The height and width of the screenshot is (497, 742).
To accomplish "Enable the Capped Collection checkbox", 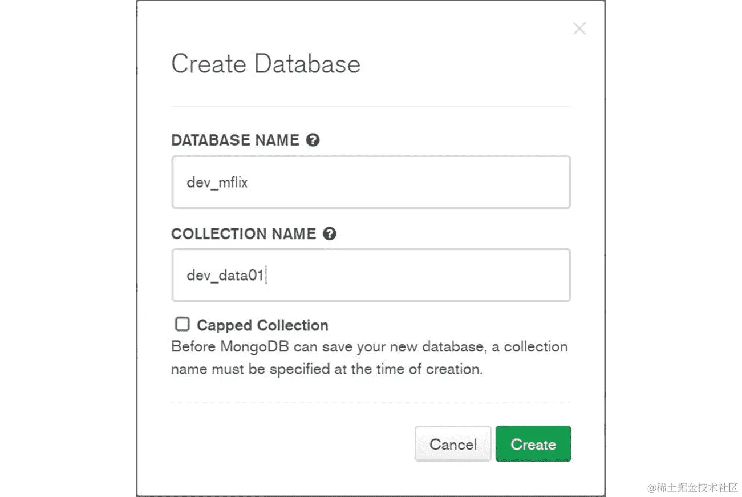I will click(182, 325).
